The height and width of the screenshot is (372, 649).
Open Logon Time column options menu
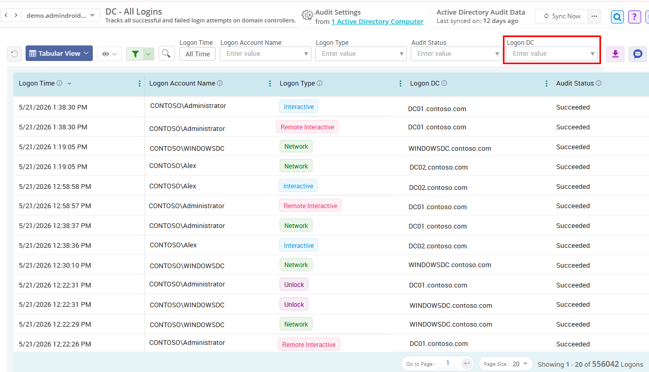click(139, 83)
